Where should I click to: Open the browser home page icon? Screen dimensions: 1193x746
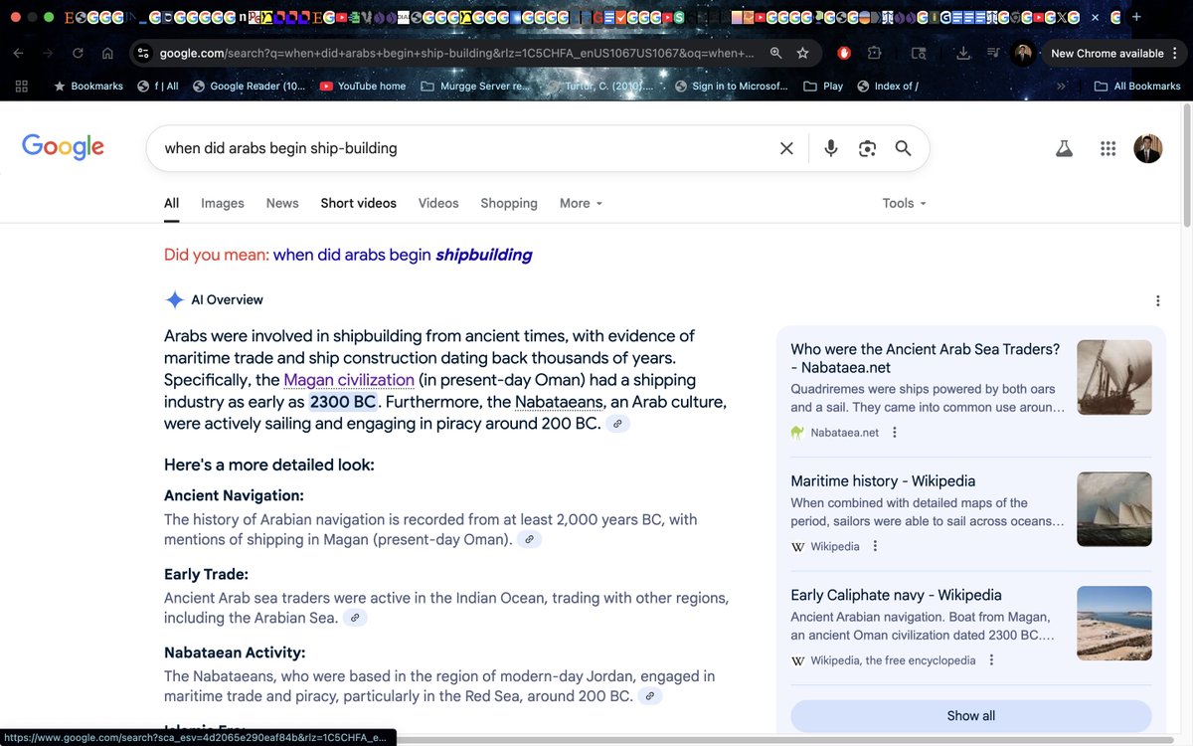pos(107,54)
